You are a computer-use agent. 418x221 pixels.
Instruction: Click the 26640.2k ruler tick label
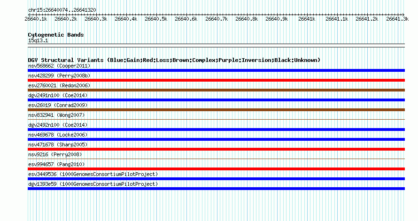click(66, 19)
